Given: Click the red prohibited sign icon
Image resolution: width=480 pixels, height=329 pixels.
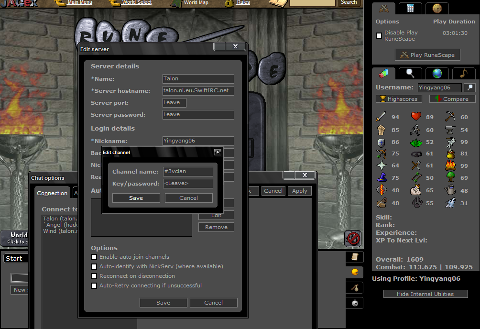Looking at the screenshot, I should (353, 238).
